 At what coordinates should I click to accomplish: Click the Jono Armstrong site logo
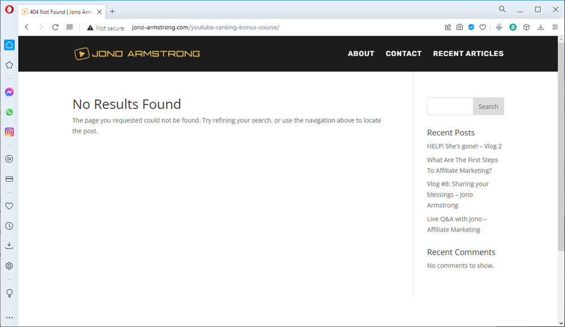click(x=137, y=54)
